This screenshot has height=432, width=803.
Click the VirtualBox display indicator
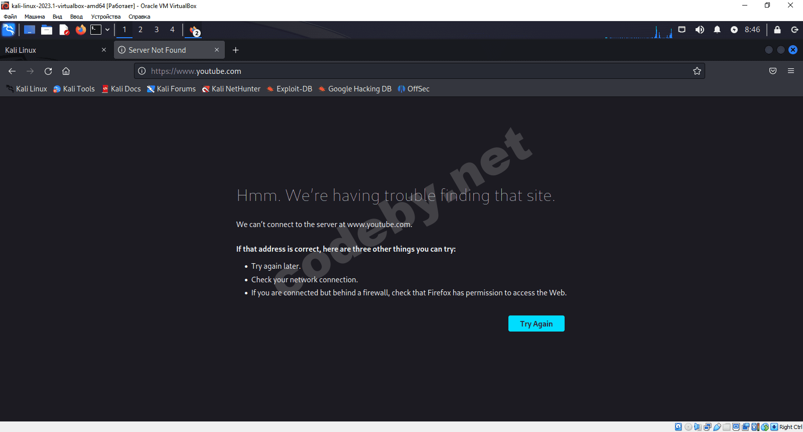pos(736,427)
